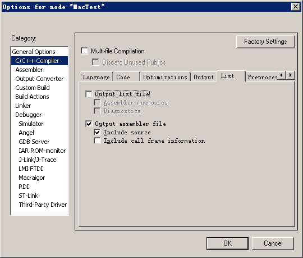Dismiss the dialog with the Cancel button

click(273, 243)
